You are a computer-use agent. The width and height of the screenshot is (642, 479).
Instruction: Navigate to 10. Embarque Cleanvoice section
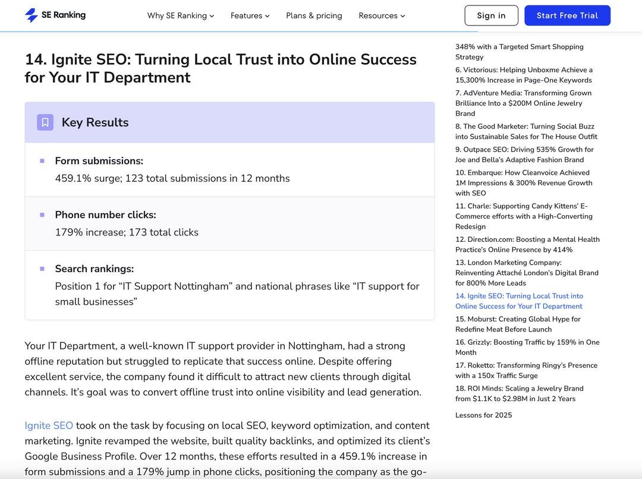click(x=524, y=183)
